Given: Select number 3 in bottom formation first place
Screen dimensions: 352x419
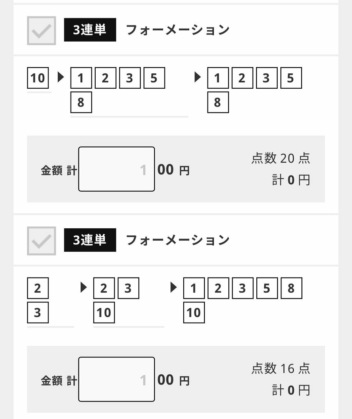Looking at the screenshot, I should pos(38,313).
